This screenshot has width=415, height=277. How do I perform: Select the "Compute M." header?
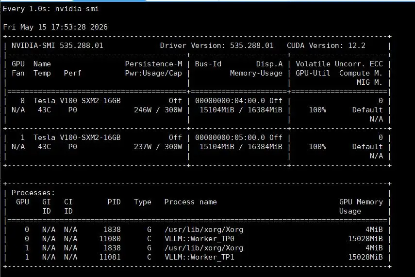[361, 73]
